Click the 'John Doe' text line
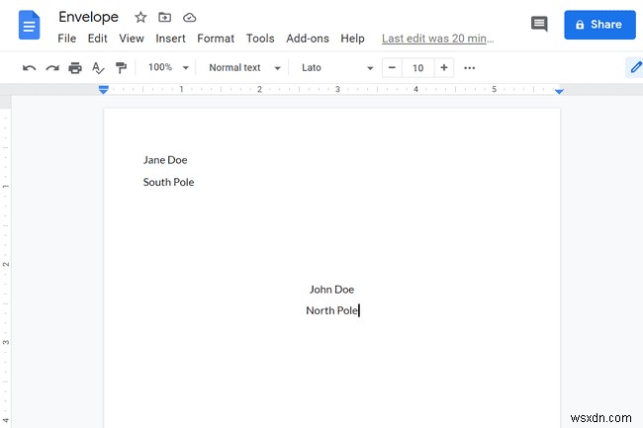643x428 pixels. click(x=331, y=290)
